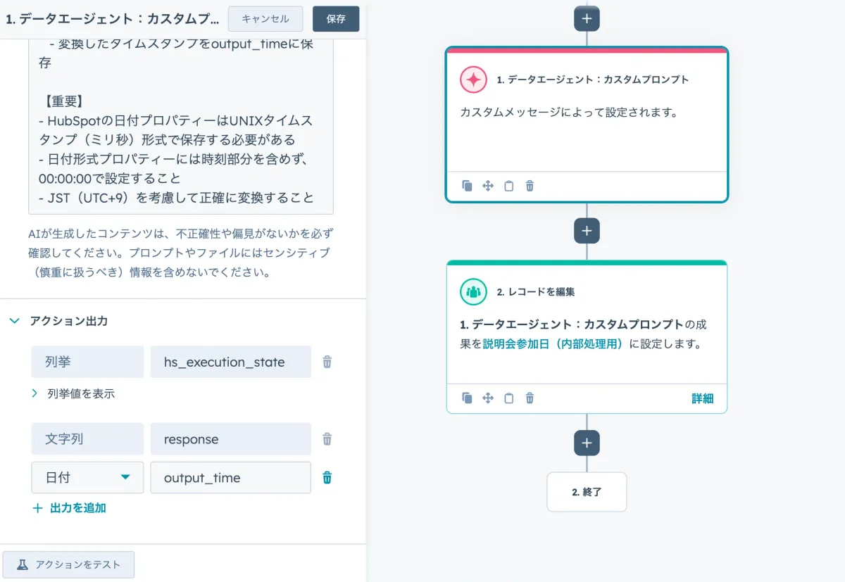Remove the response output via its trash icon

pos(327,438)
